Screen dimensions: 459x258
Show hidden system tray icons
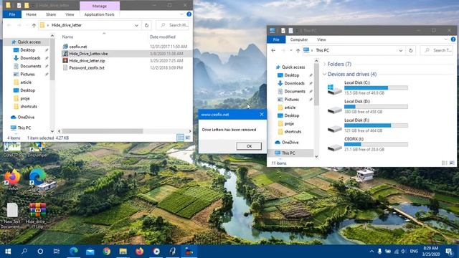[372, 252]
